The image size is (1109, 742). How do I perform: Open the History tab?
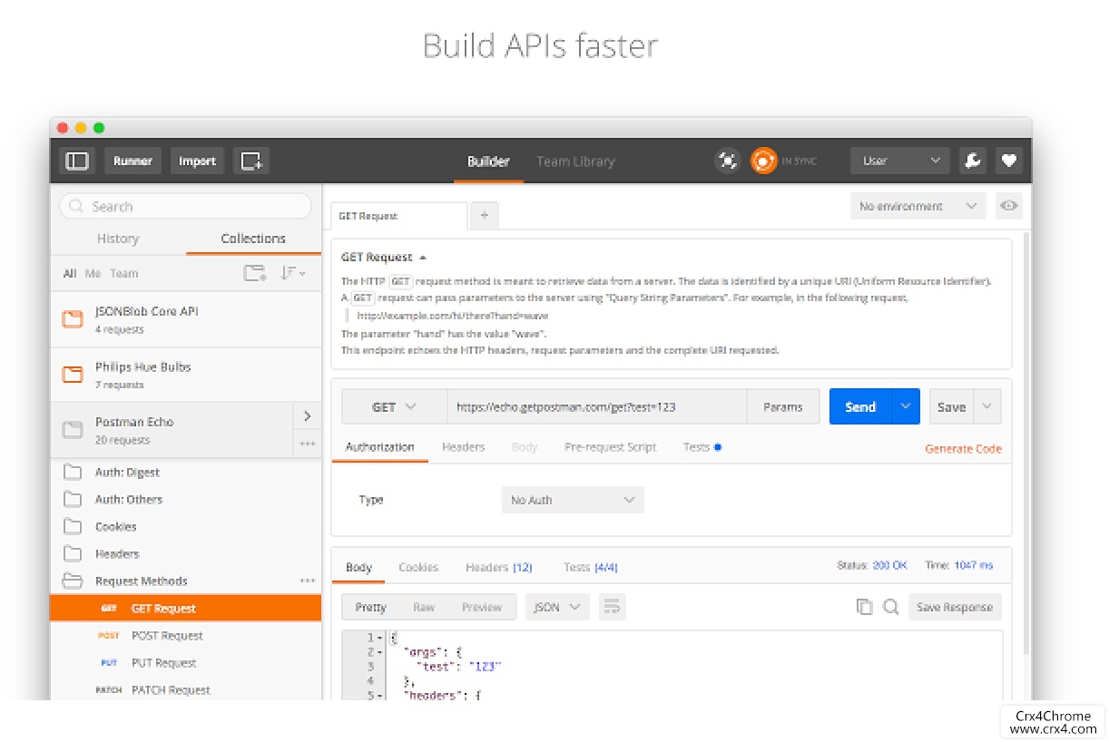pos(118,239)
